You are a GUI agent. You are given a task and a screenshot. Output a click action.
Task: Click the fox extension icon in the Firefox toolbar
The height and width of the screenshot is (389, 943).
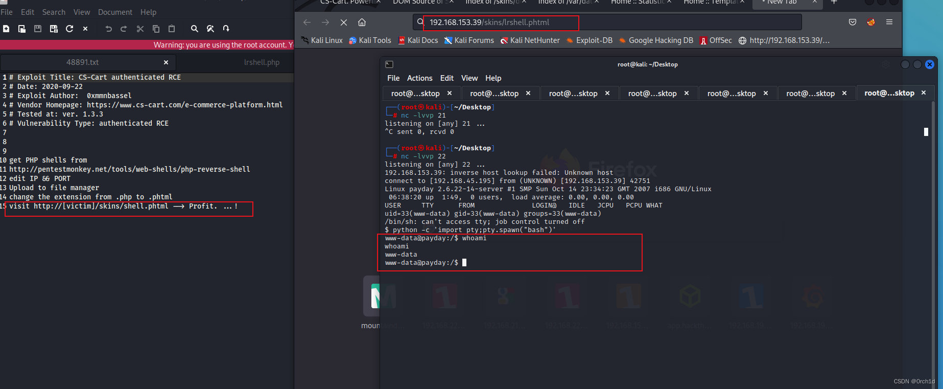pos(871,22)
